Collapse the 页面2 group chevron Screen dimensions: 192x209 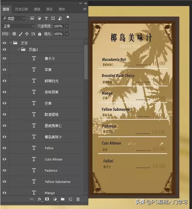(19, 49)
